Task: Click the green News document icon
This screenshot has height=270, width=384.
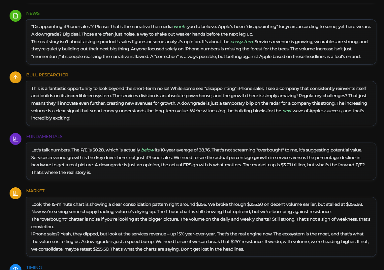Action: click(x=16, y=16)
